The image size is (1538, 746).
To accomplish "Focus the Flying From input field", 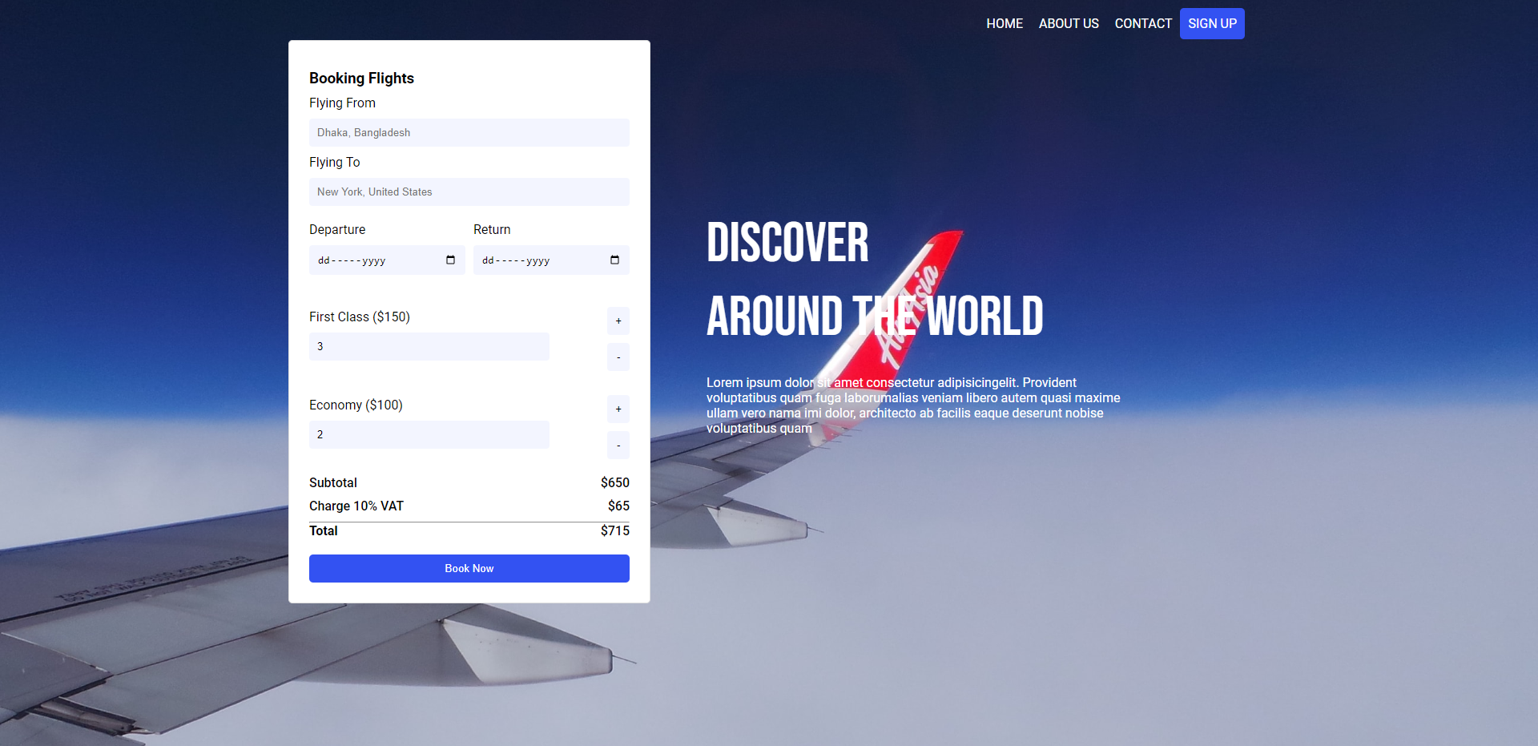I will (x=469, y=133).
